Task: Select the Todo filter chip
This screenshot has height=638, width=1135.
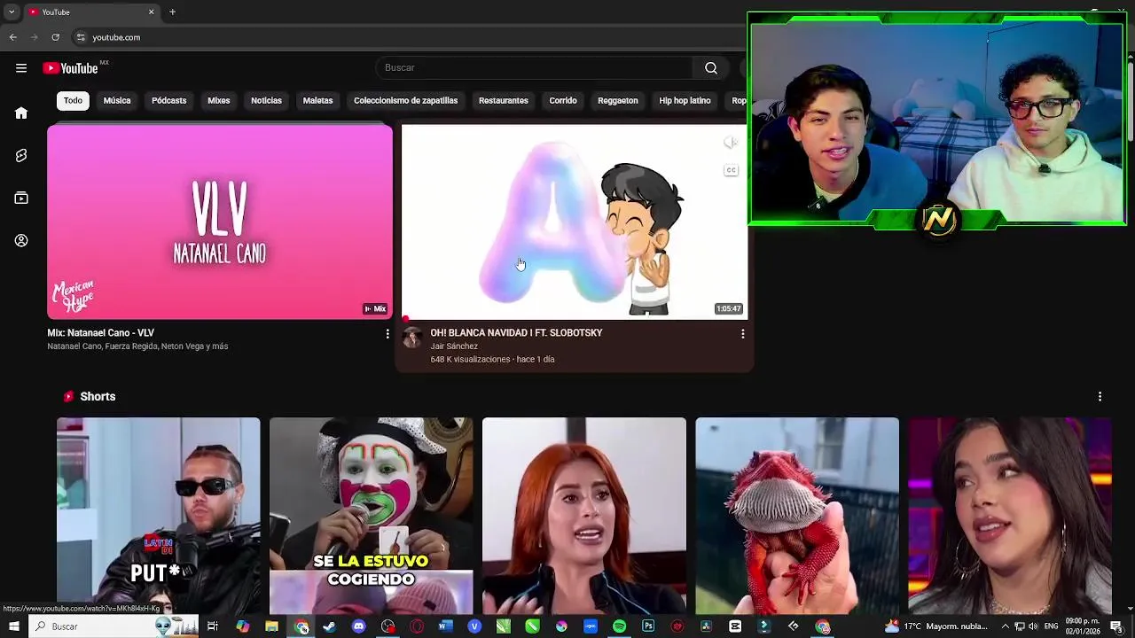Action: click(x=73, y=101)
